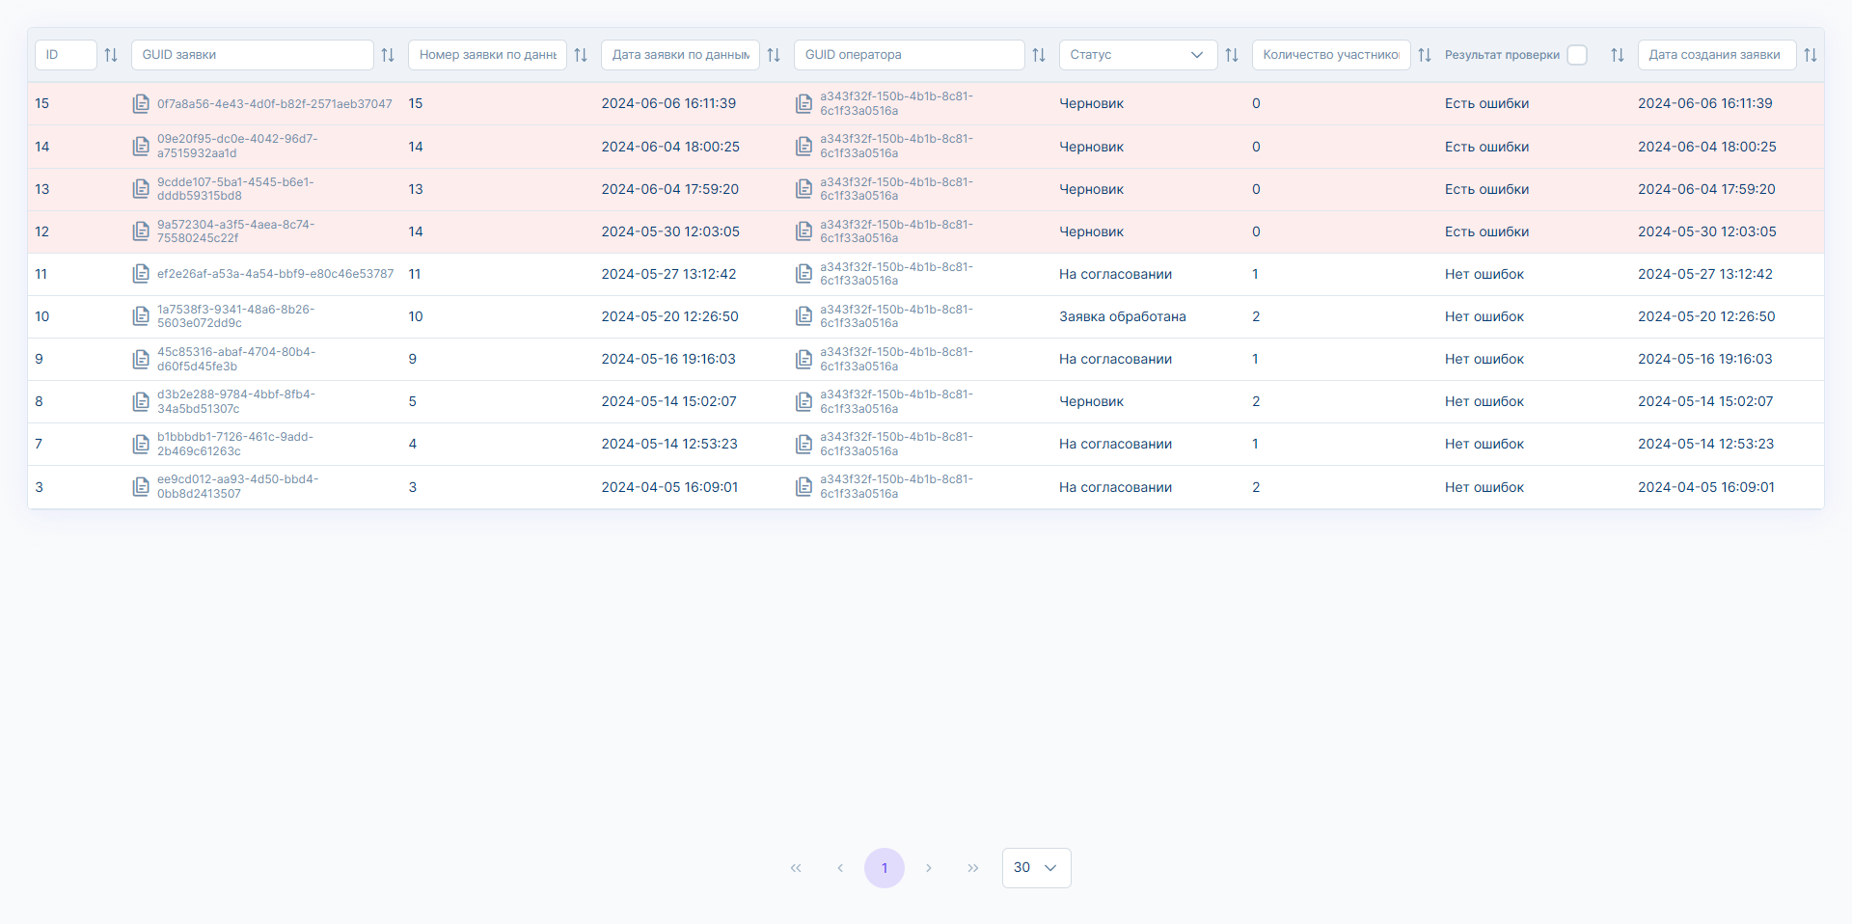Click date 2024-05-30 12:03:05 in Дата заявки column

[670, 231]
